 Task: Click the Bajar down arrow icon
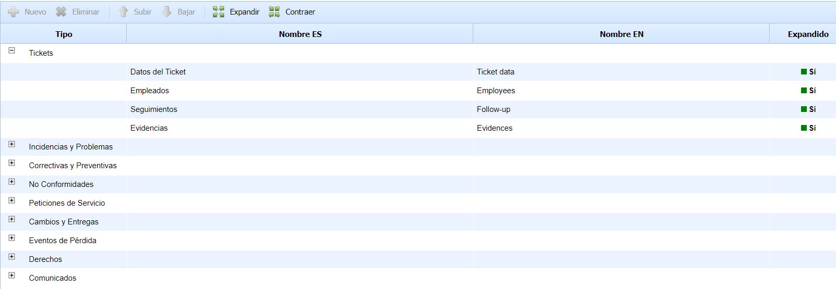pos(167,12)
